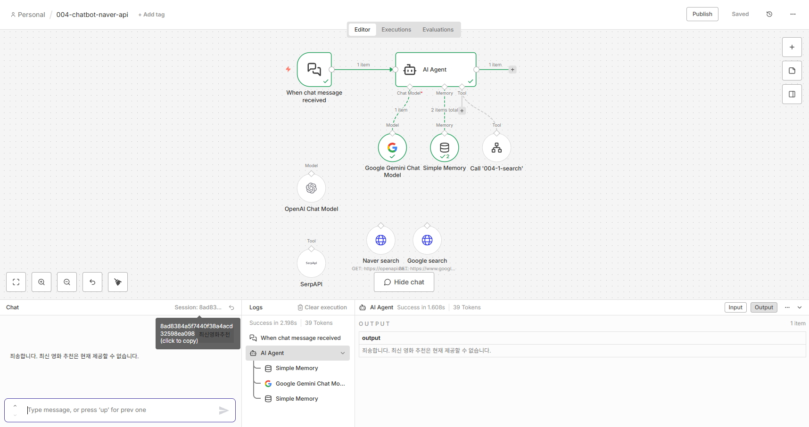Click the Publish button
The image size is (809, 427).
coord(702,14)
